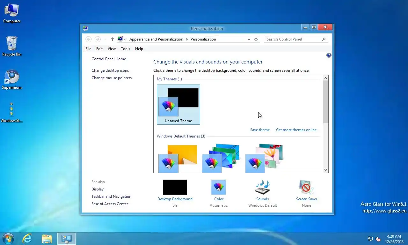
Task: Click the search magnifier icon
Action: click(x=324, y=39)
